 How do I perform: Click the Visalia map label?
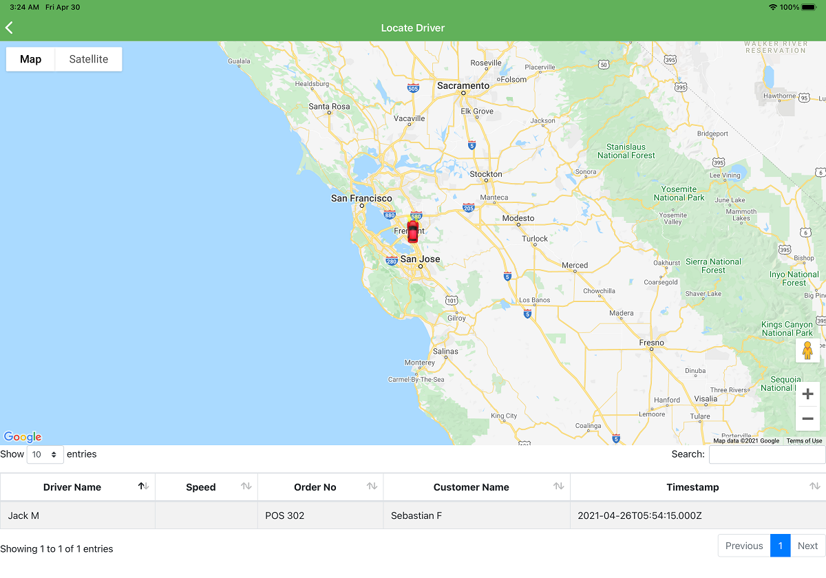point(706,399)
